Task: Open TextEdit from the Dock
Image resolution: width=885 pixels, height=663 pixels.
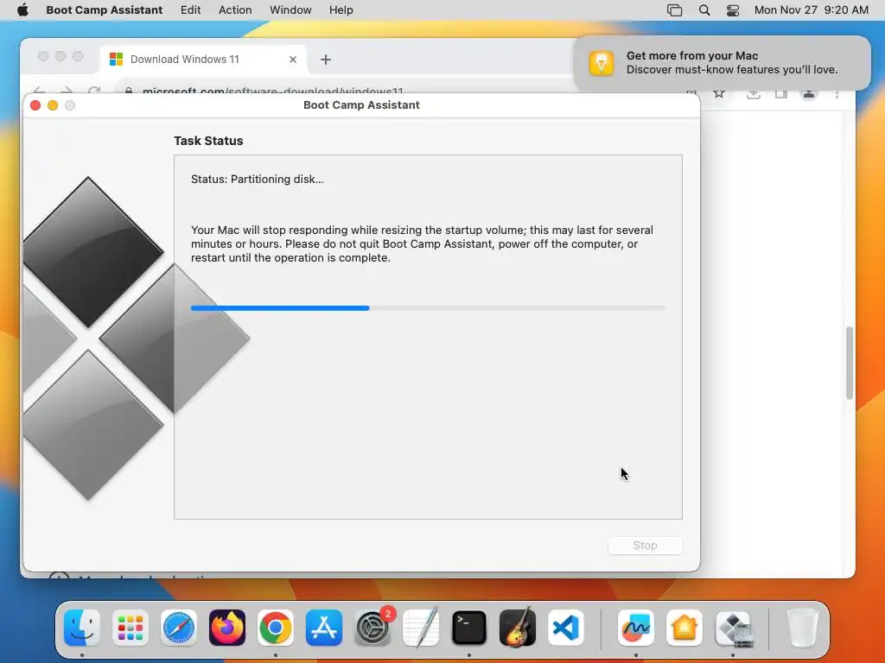Action: [421, 628]
